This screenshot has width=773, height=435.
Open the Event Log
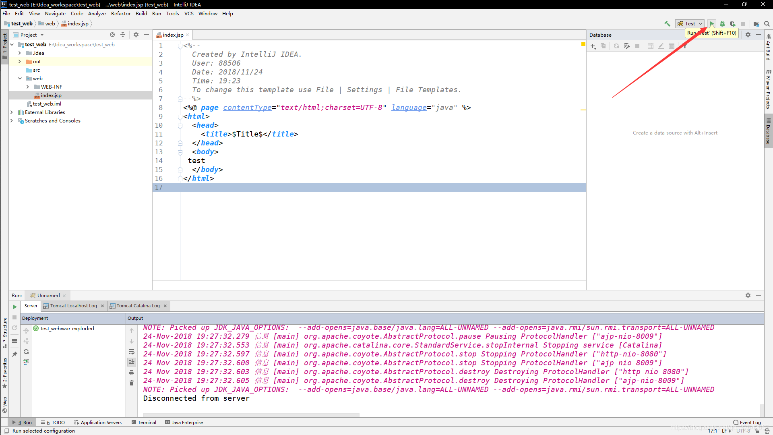click(x=747, y=423)
